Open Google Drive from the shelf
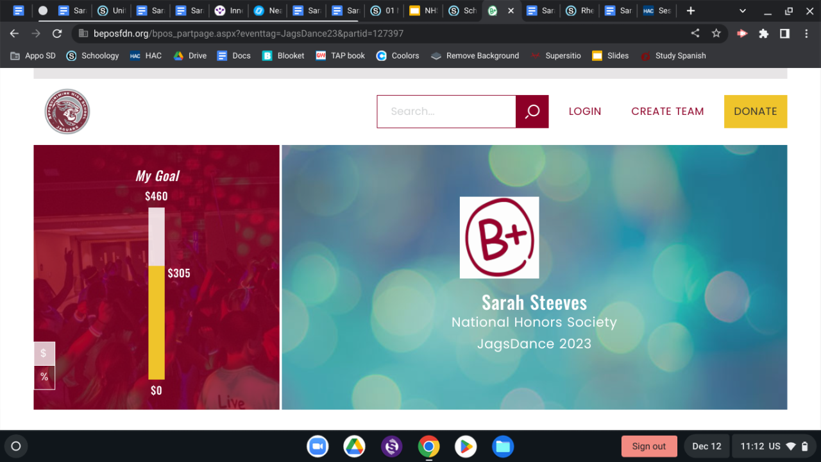 [x=354, y=447]
